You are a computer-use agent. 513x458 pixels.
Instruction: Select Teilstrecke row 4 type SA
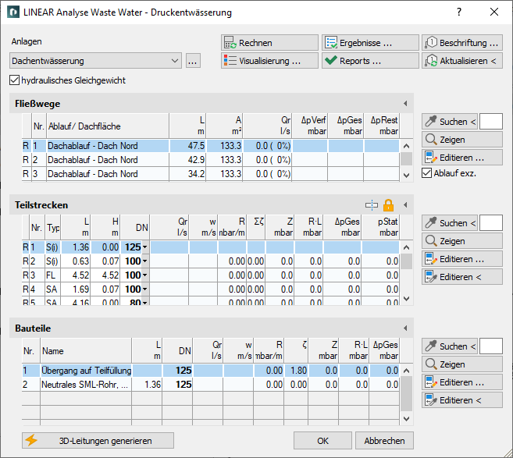[211, 289]
